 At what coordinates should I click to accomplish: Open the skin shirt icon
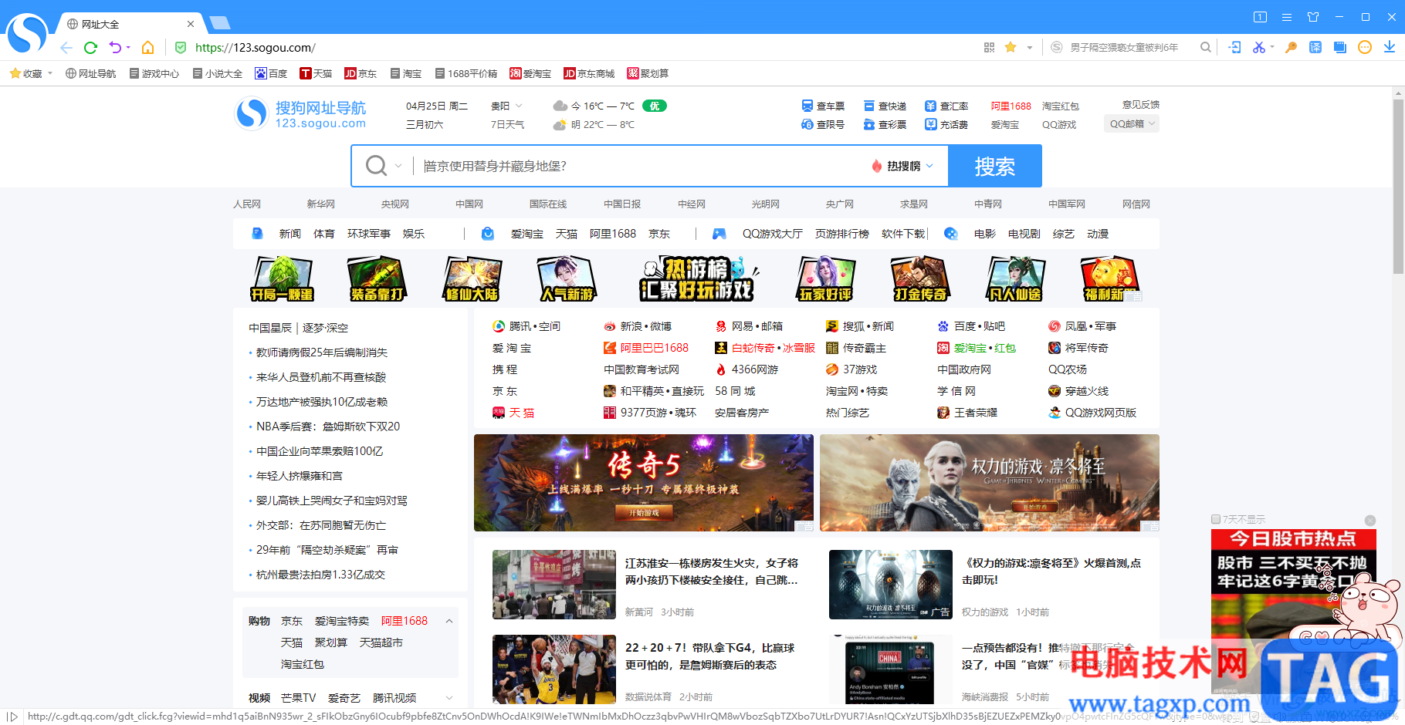(1313, 17)
